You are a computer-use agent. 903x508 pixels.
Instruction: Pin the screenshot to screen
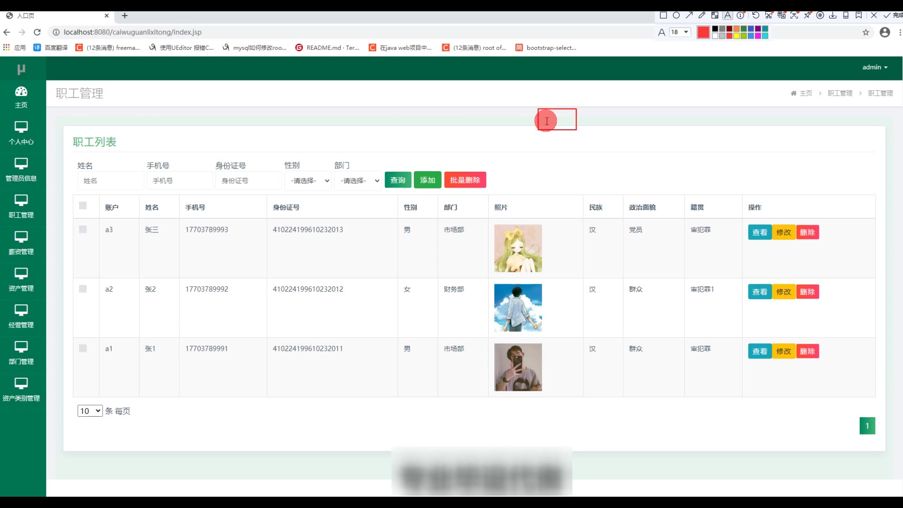pyautogui.click(x=807, y=15)
